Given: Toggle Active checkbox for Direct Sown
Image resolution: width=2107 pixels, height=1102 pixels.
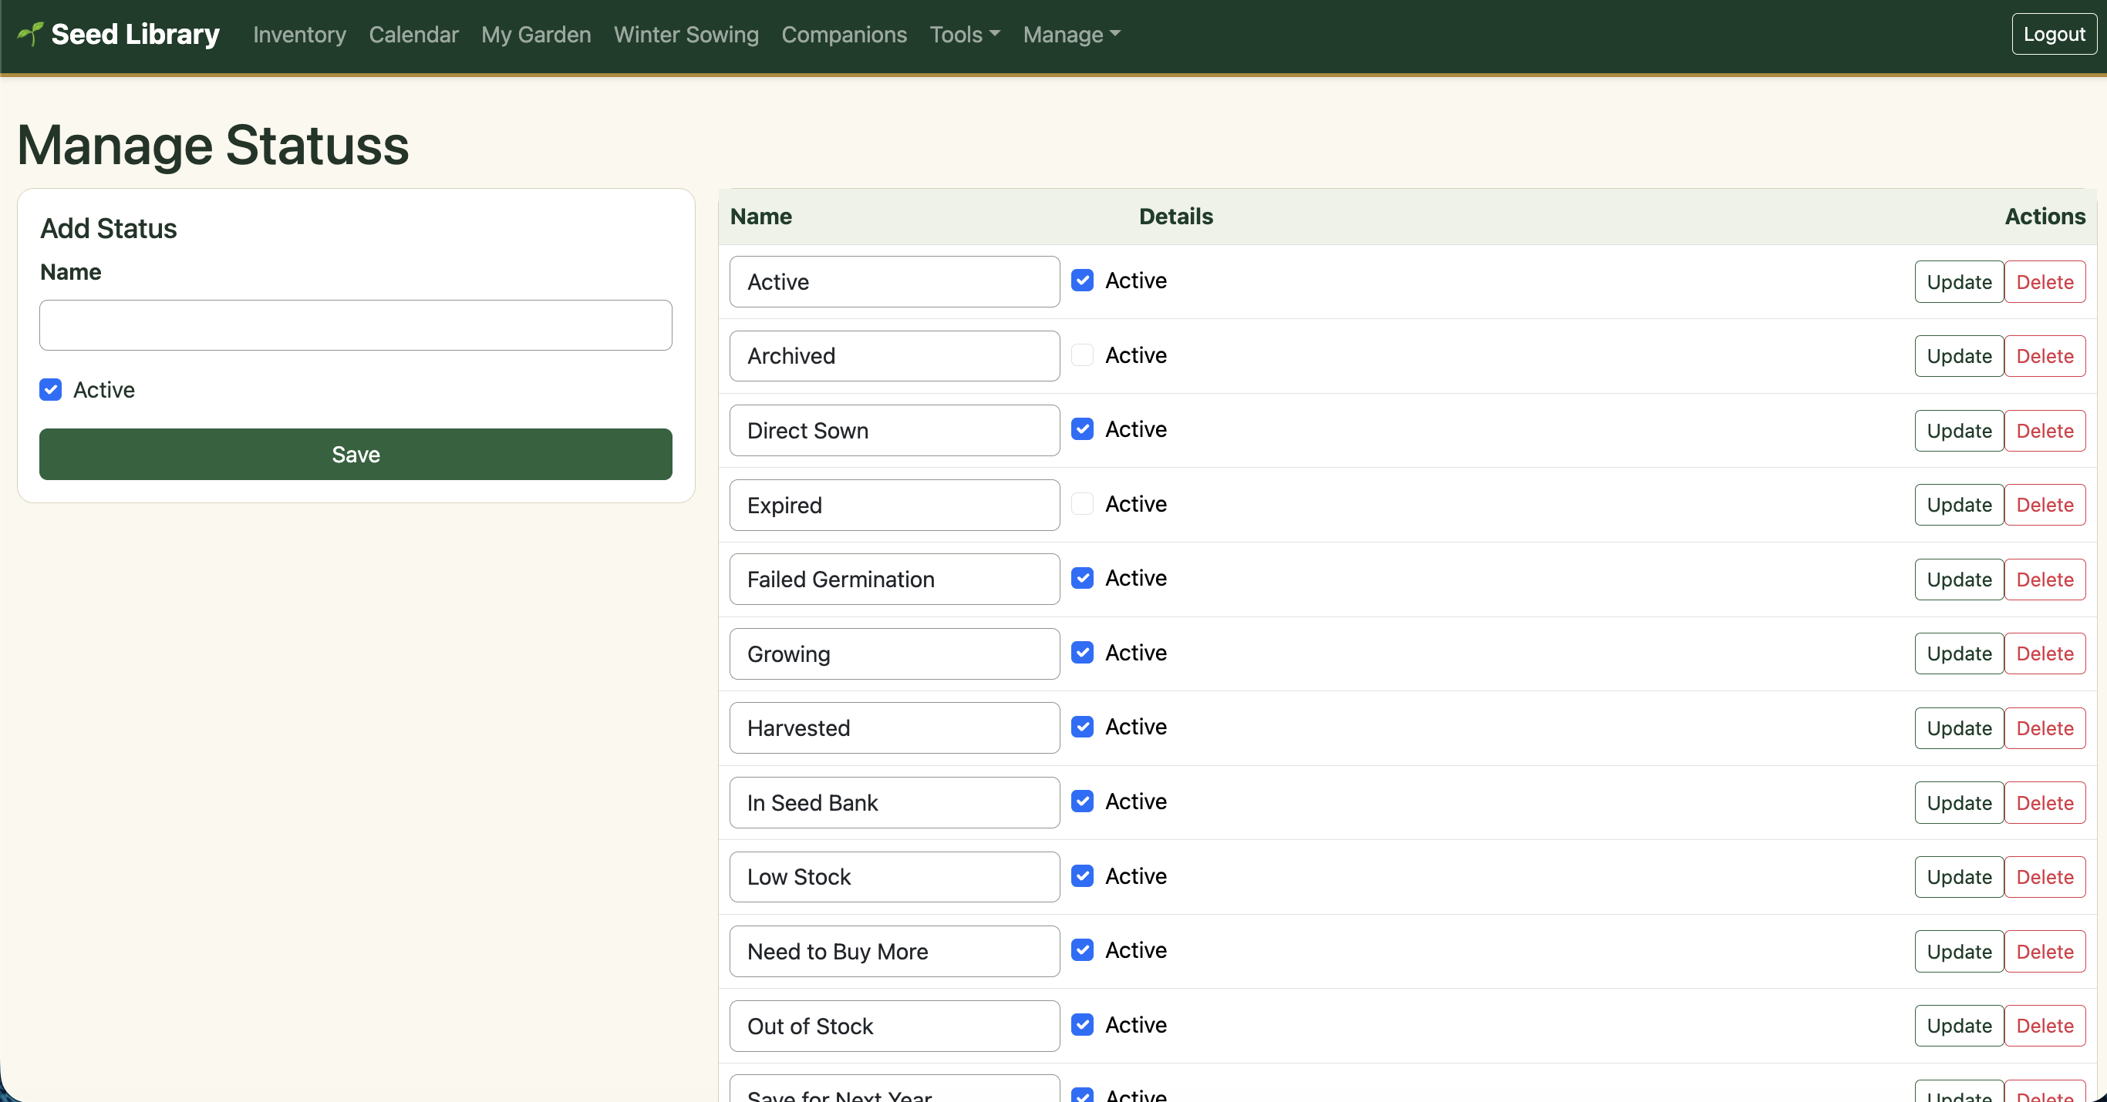Looking at the screenshot, I should point(1082,429).
